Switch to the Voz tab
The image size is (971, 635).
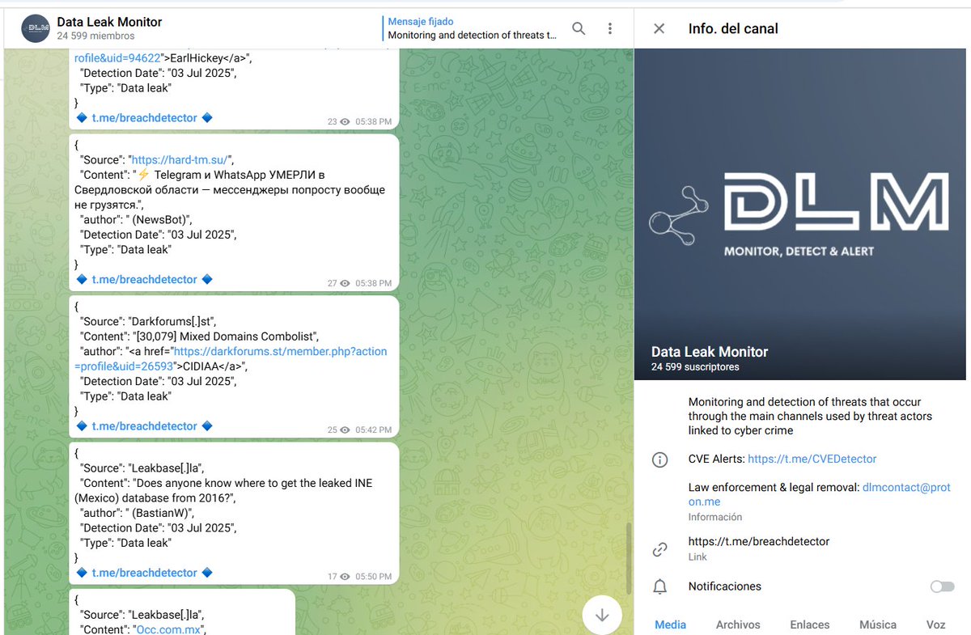point(935,624)
